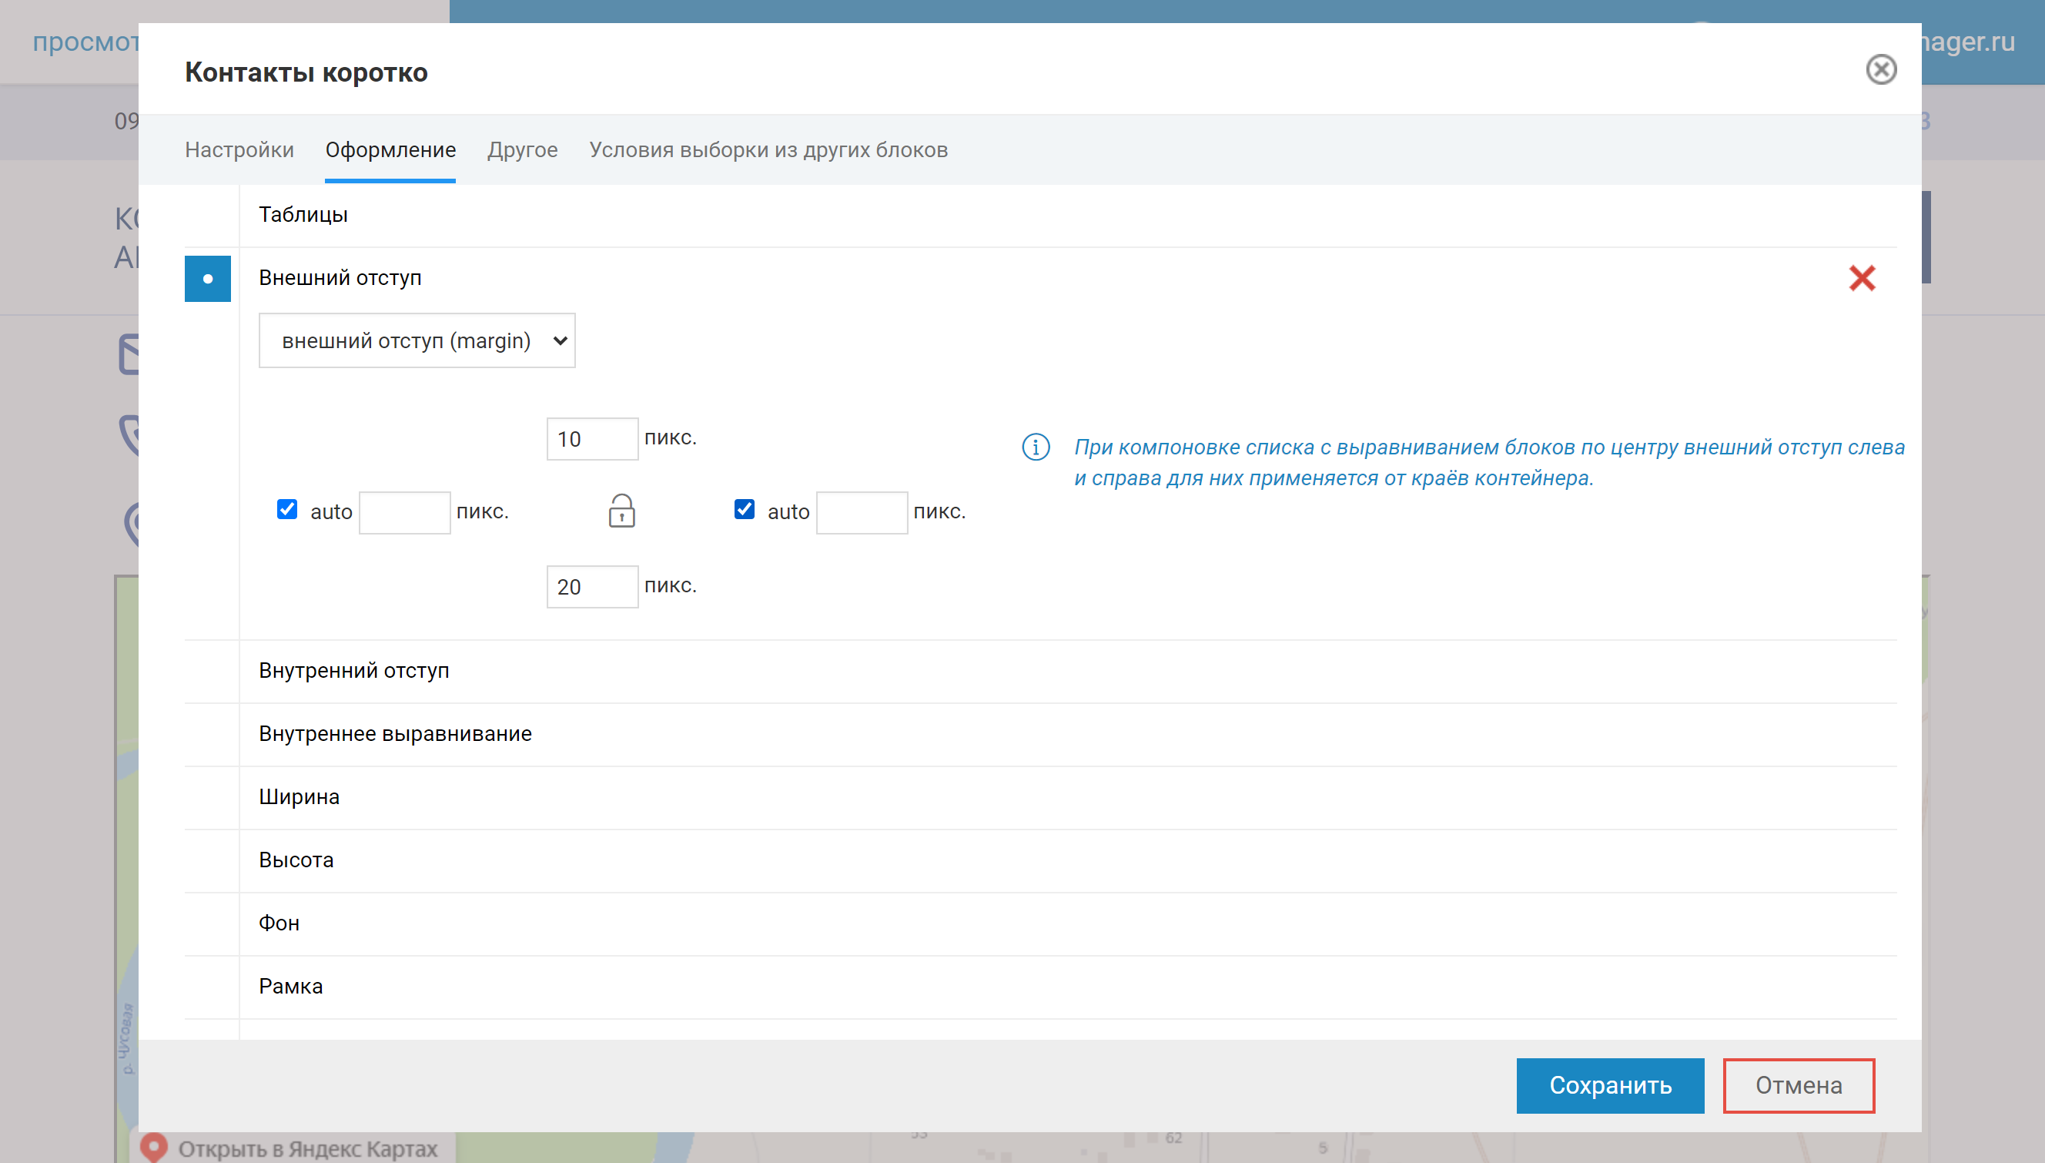The image size is (2045, 1163).
Task: Toggle the lock icon between the margin fields
Action: click(621, 511)
